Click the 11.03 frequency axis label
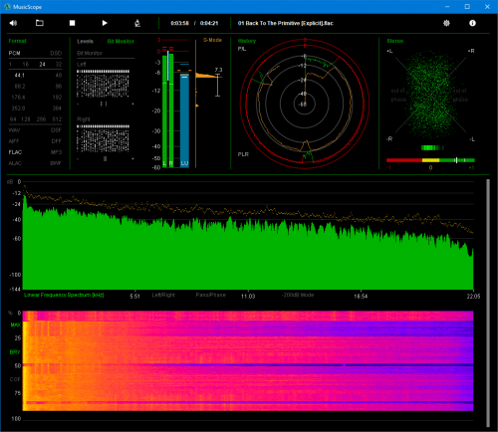The image size is (498, 432). click(x=248, y=296)
